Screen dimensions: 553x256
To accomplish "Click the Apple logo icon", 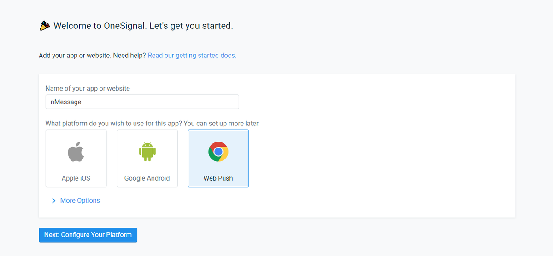I will pyautogui.click(x=76, y=152).
